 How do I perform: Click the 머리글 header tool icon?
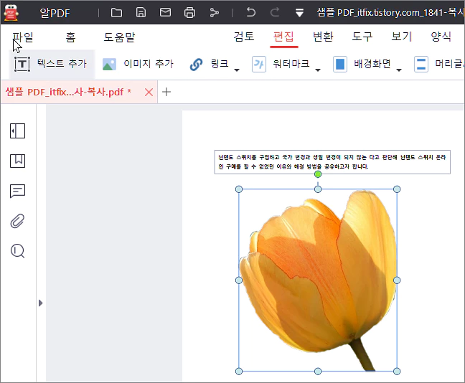pos(421,64)
